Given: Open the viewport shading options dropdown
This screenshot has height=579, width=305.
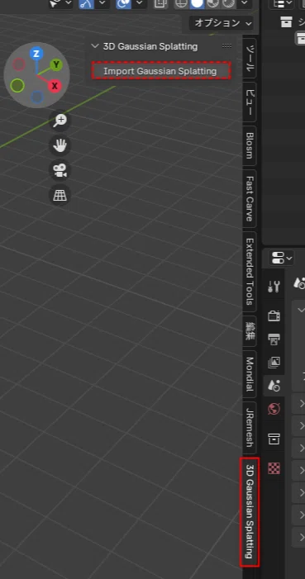Looking at the screenshot, I should click(x=244, y=3).
